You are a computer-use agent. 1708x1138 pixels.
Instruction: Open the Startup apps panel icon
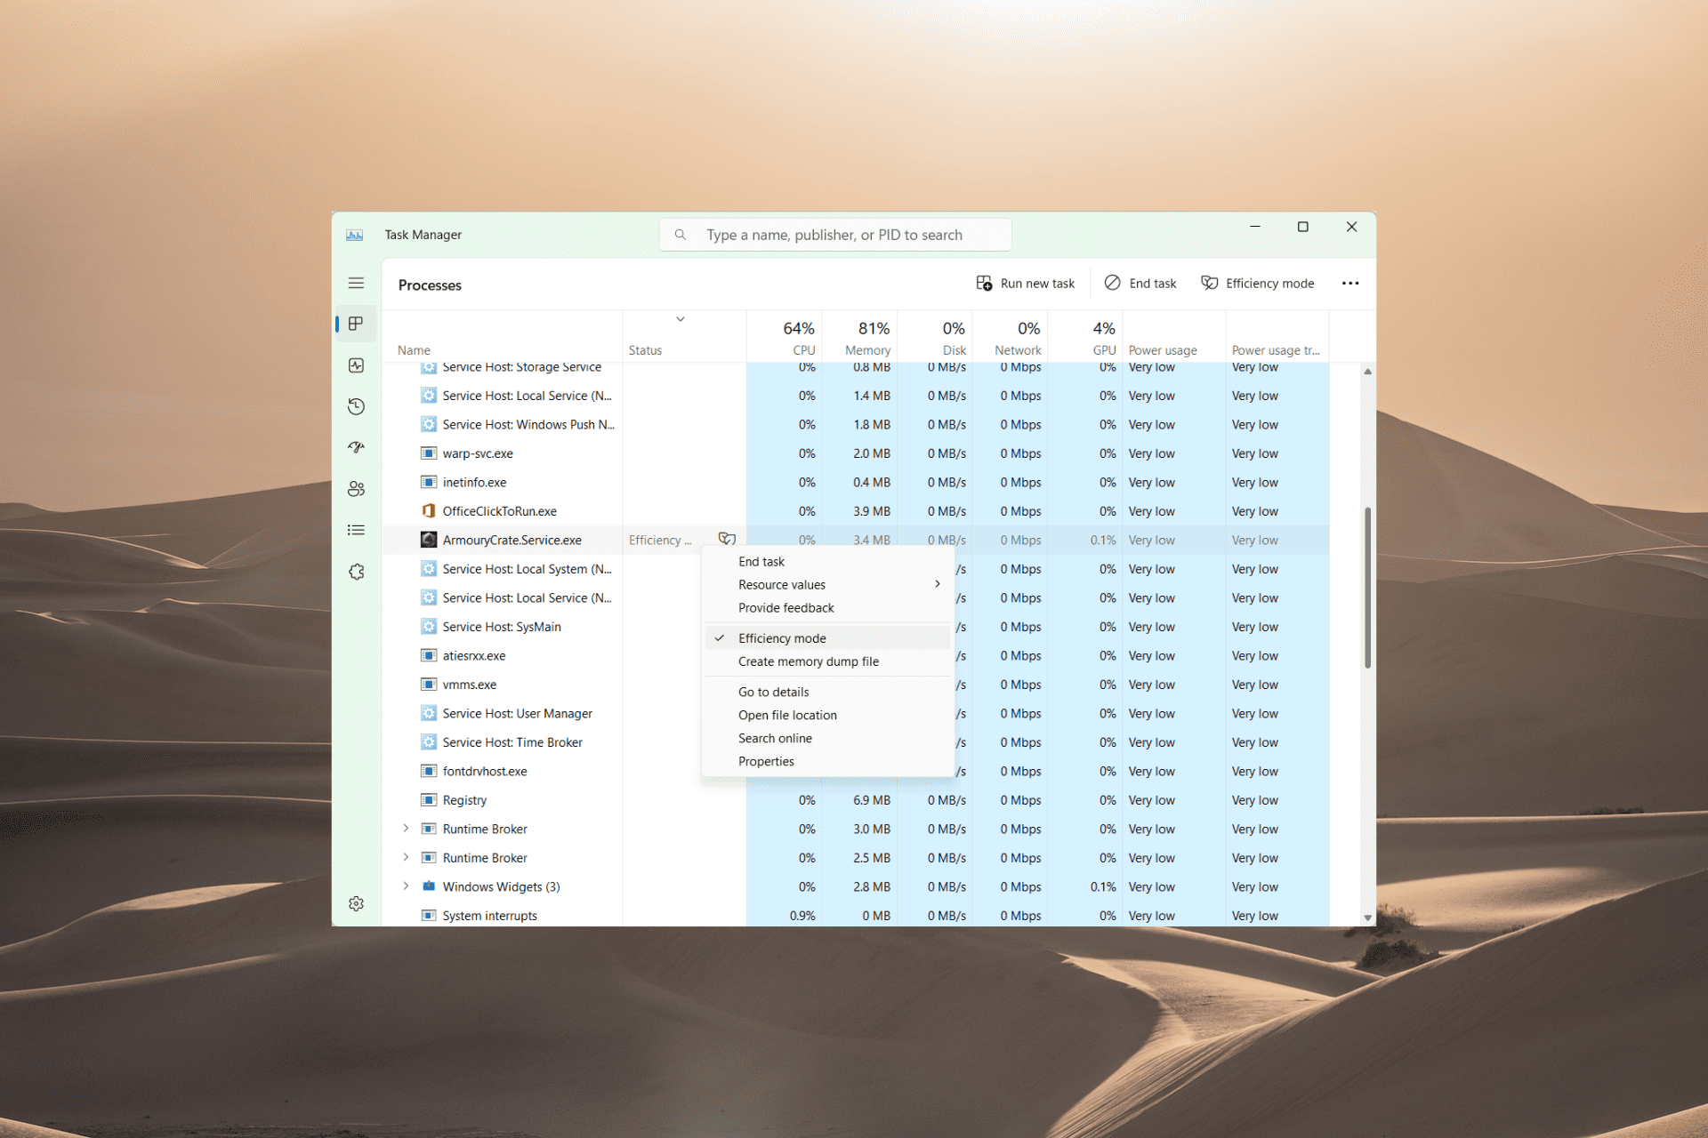coord(357,444)
